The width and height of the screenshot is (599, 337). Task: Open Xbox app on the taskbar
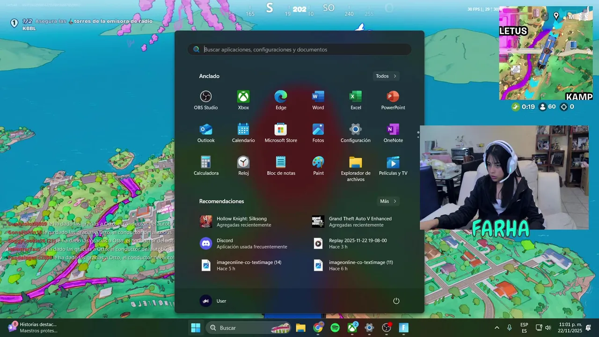coord(352,328)
